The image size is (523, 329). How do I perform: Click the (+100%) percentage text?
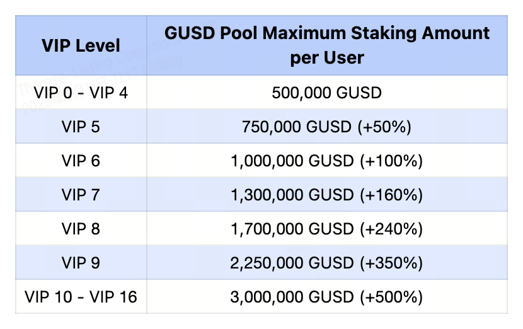(x=391, y=161)
